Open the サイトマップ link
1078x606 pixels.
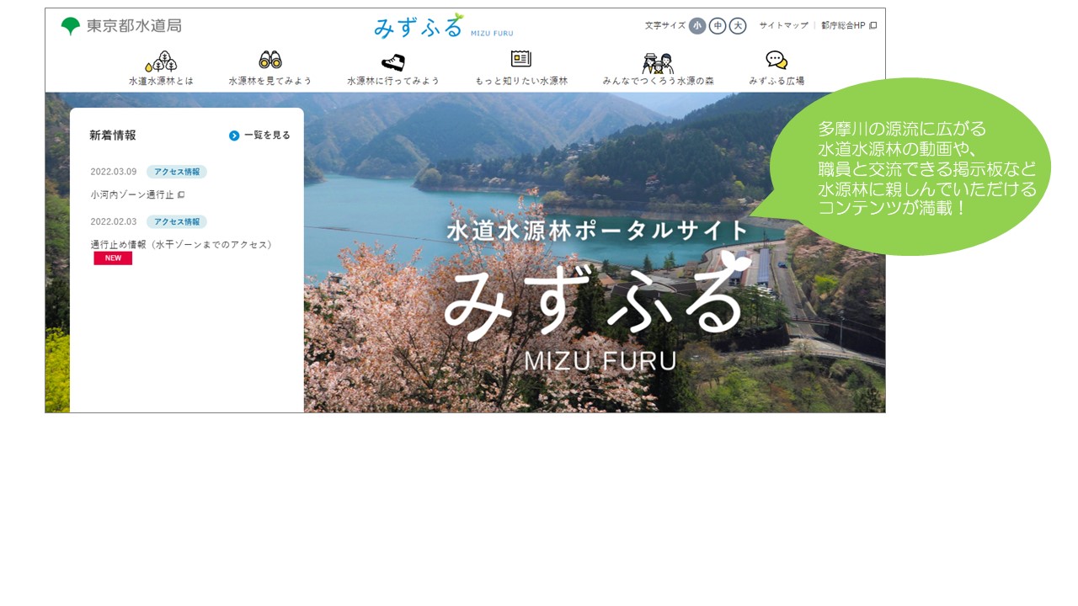pyautogui.click(x=783, y=25)
